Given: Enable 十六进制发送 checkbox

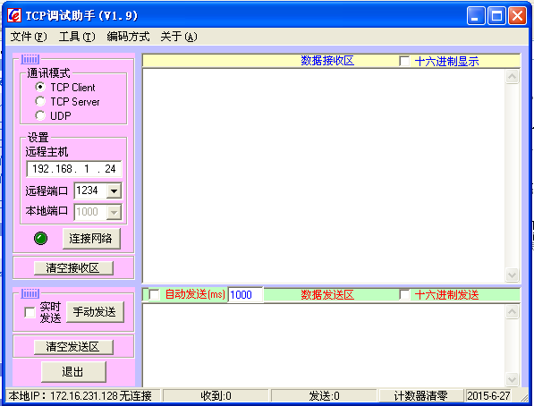Looking at the screenshot, I should [404, 294].
